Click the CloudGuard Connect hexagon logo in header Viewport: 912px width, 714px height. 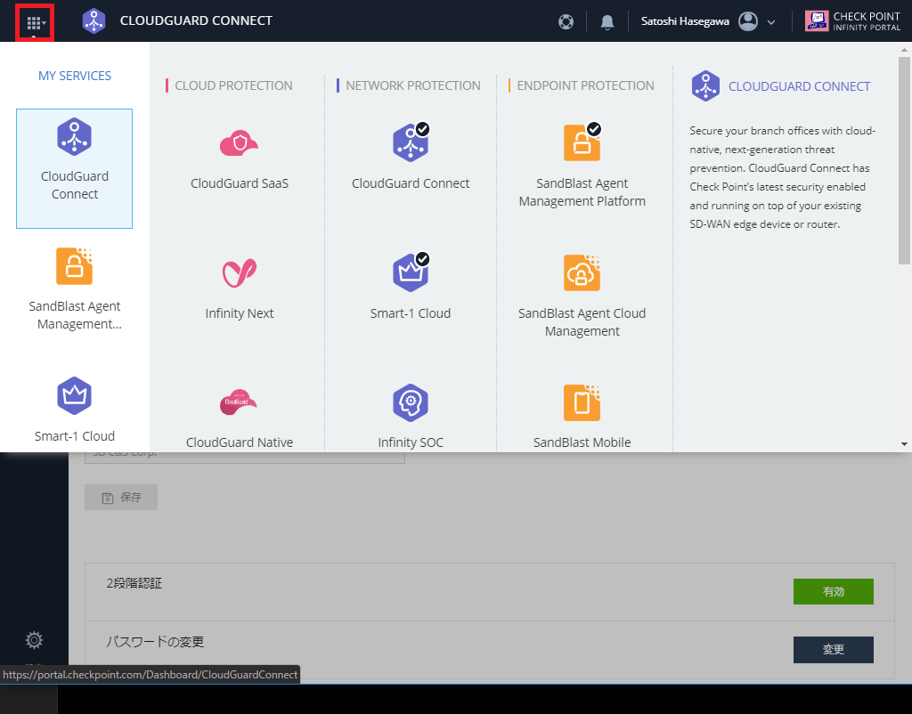click(x=94, y=21)
